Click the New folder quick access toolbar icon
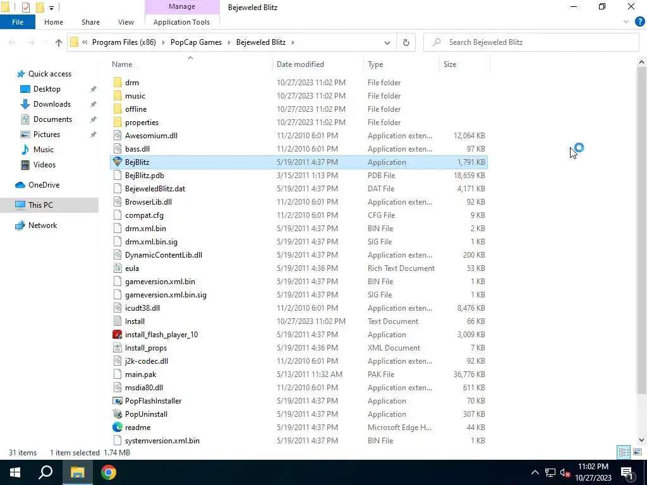The height and width of the screenshot is (485, 647). tap(40, 8)
